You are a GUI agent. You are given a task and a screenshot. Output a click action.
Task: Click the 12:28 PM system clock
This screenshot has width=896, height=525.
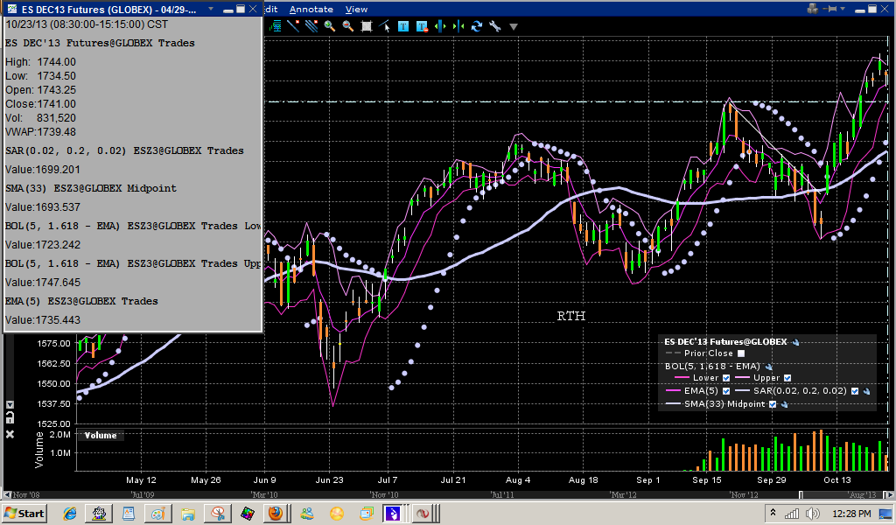(x=851, y=514)
